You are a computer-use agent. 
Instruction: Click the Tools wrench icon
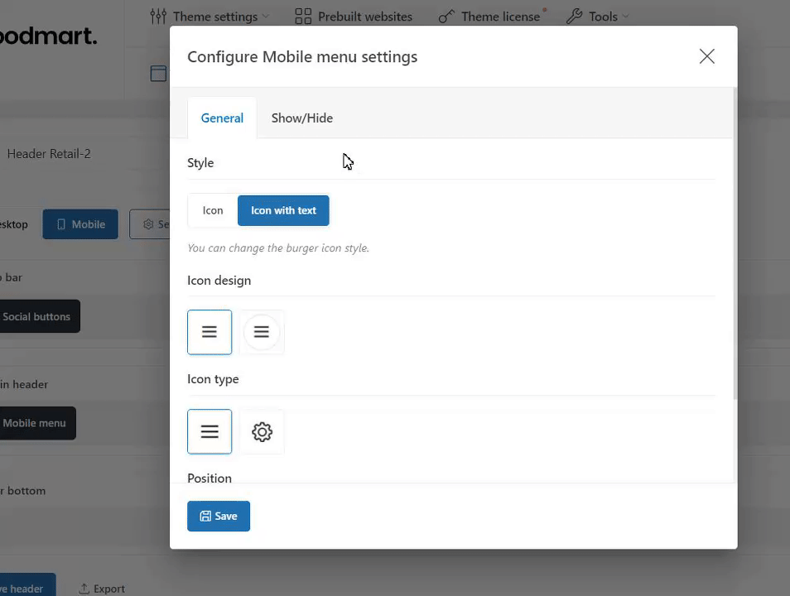pos(574,17)
